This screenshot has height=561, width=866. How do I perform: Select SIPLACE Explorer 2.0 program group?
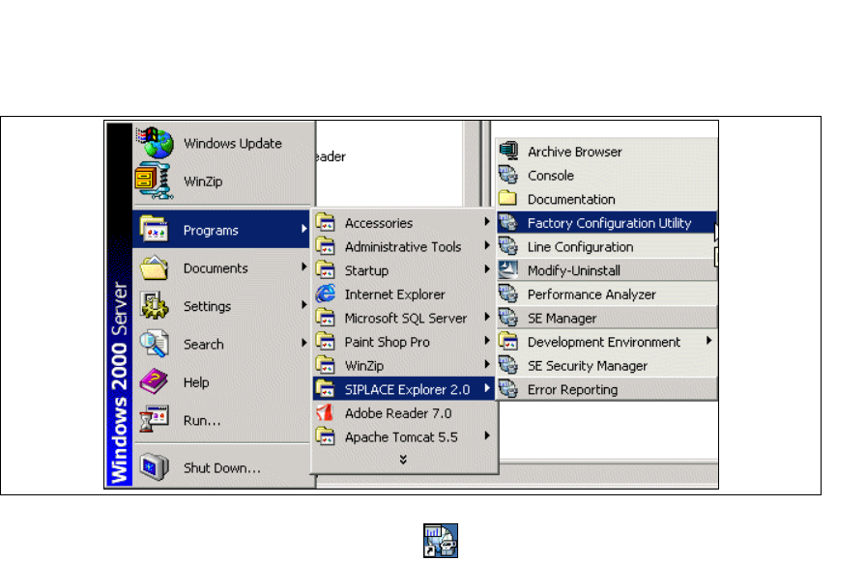(x=404, y=389)
